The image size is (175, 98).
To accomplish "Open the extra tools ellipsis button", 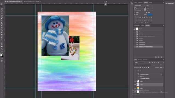I will click(2, 51).
